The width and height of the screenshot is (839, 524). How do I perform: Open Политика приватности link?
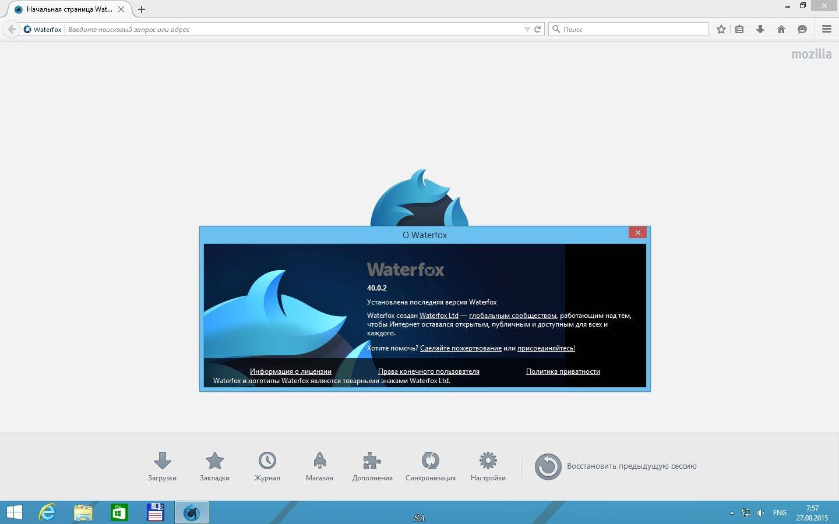563,371
